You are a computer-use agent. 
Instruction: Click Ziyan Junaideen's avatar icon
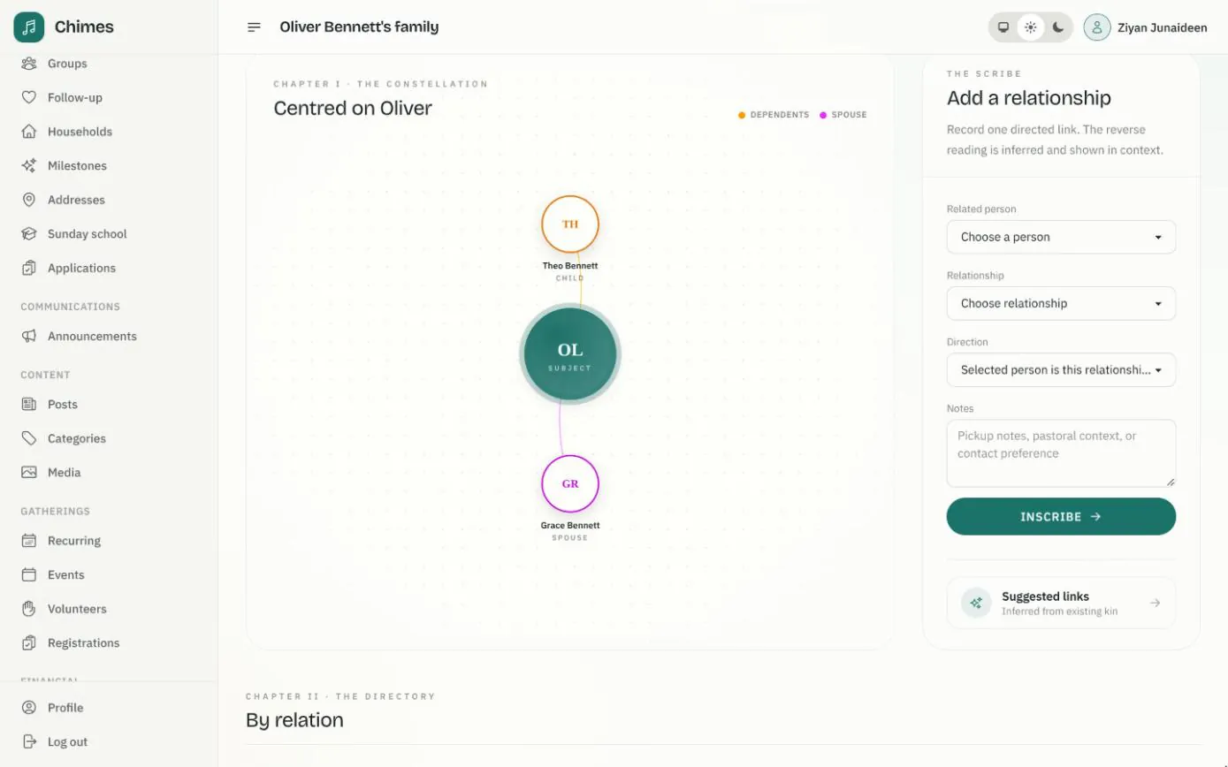pyautogui.click(x=1097, y=27)
